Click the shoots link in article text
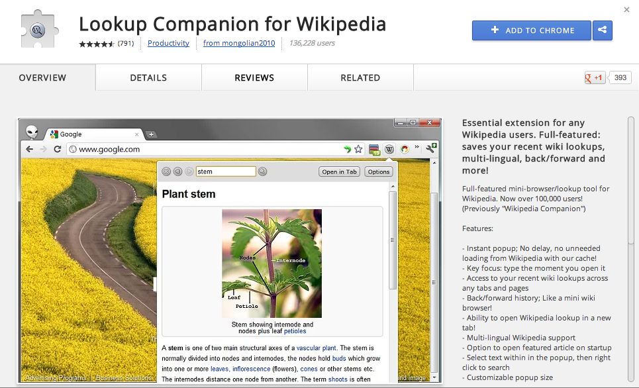The width and height of the screenshot is (639, 388). 338,379
